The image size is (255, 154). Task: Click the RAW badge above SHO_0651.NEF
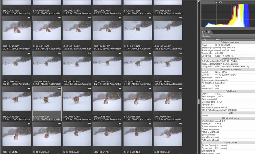90,53
